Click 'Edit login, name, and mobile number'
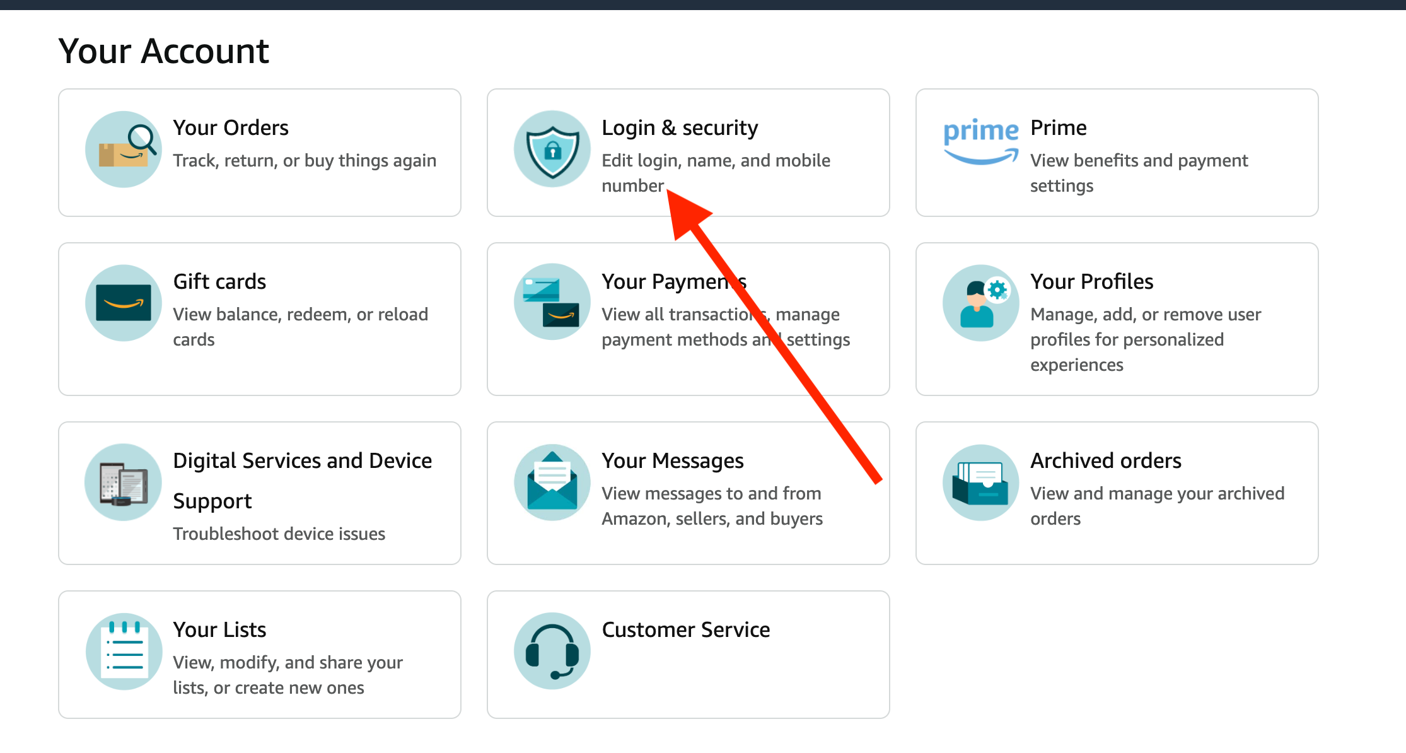Screen dimensions: 1406x753 (x=716, y=173)
